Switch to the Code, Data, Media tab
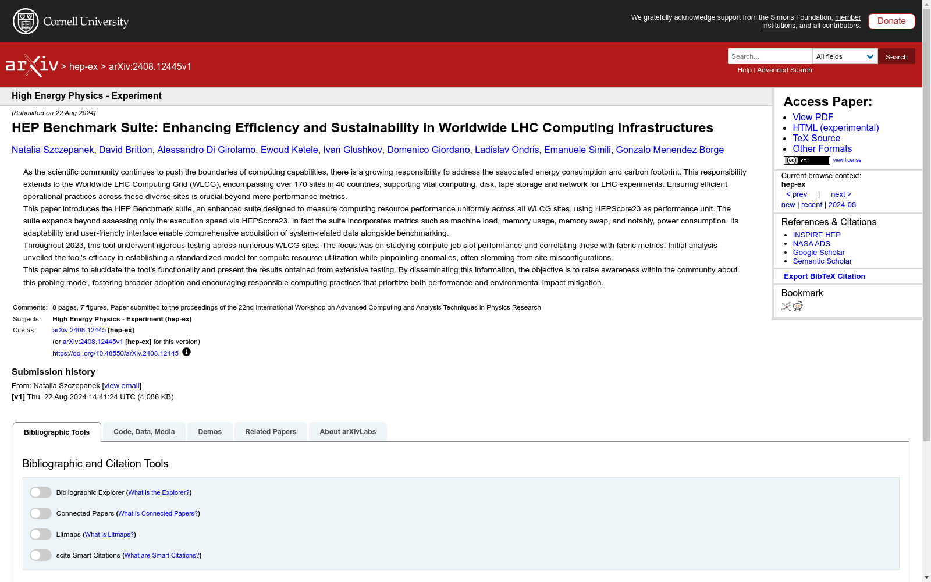931x582 pixels. 144,432
